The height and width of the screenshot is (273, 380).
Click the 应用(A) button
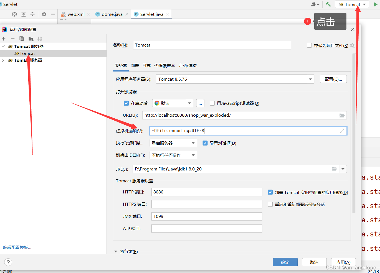[x=343, y=262]
